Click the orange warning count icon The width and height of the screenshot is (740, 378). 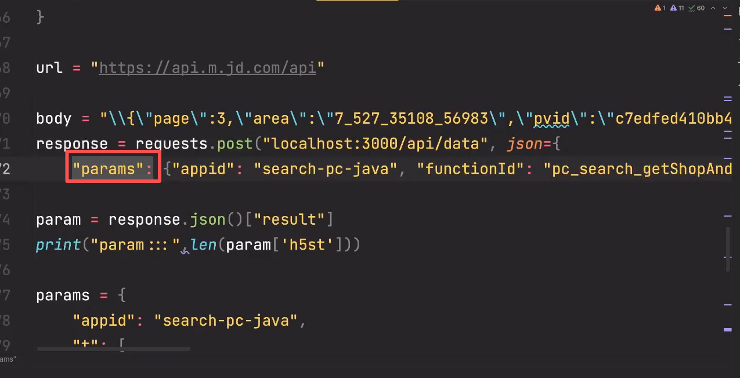[660, 8]
